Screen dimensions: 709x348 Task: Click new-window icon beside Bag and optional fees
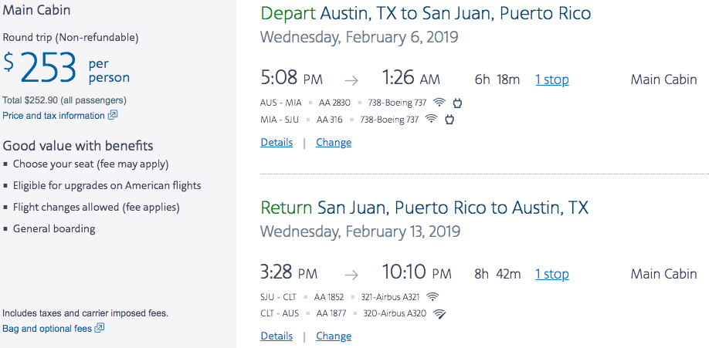99,329
